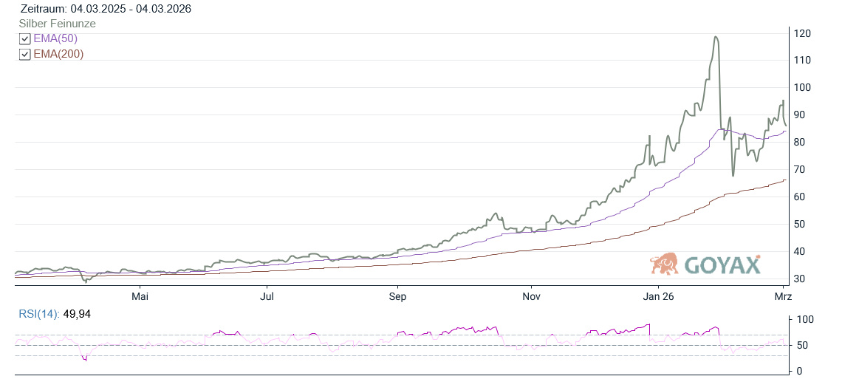
Task: Click the Jul marker on time axis
Action: (267, 296)
